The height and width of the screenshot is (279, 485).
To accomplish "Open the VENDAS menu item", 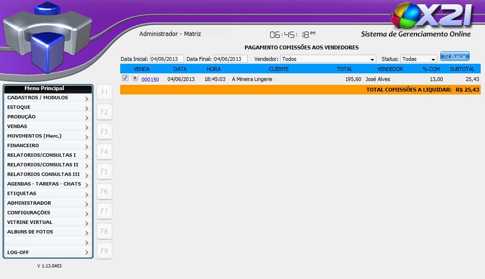I will pyautogui.click(x=48, y=127).
